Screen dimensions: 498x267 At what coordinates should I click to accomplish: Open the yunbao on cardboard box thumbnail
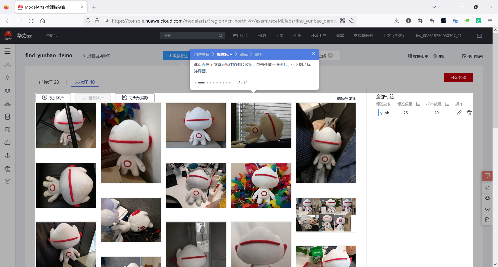[x=196, y=126]
